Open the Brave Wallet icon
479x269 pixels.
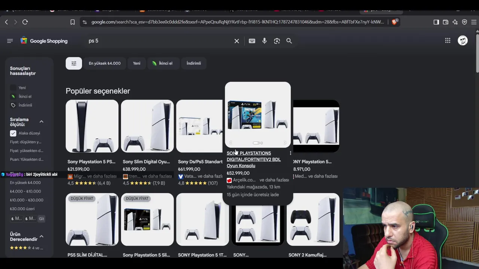point(446,22)
